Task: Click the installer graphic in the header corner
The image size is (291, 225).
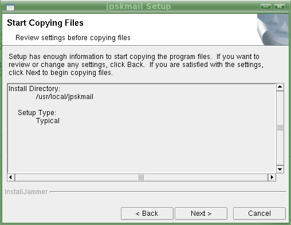Action: coord(273,29)
